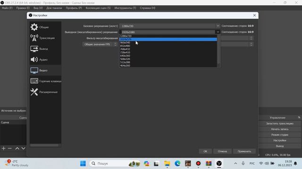This screenshot has height=169, width=302.
Task: Choose 960x540 in the resolution list
Action: [168, 43]
